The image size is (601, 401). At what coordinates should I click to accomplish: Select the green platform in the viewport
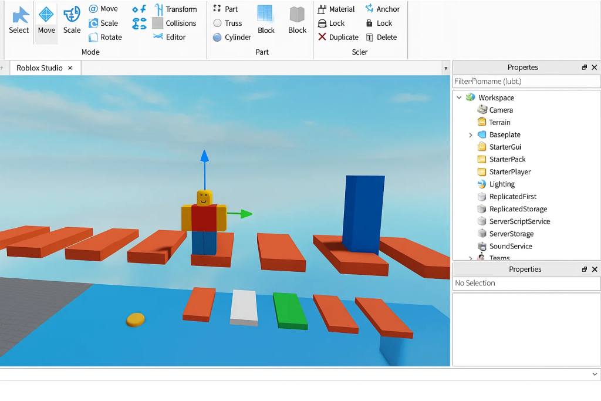[x=290, y=311]
